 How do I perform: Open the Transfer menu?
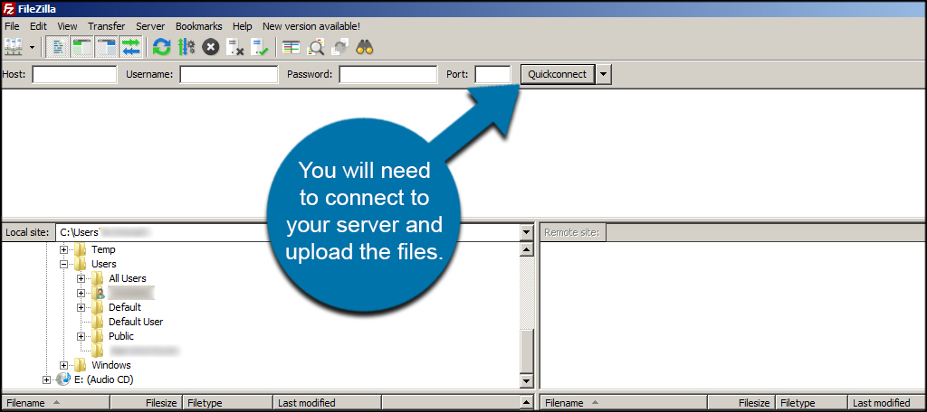coord(107,26)
